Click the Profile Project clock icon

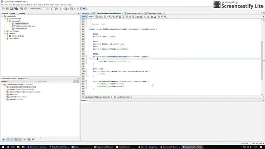(72, 9)
